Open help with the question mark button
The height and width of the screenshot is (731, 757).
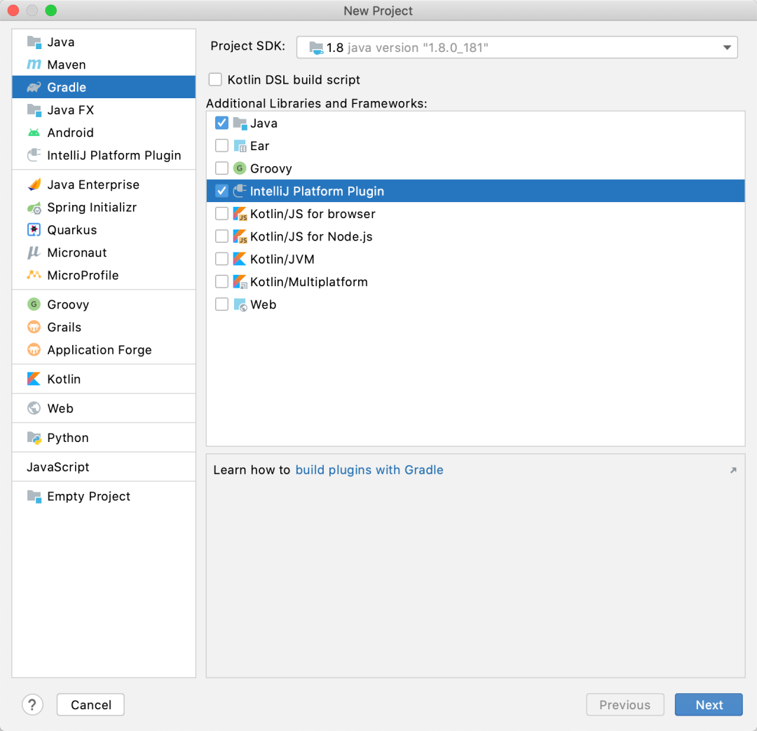point(32,704)
